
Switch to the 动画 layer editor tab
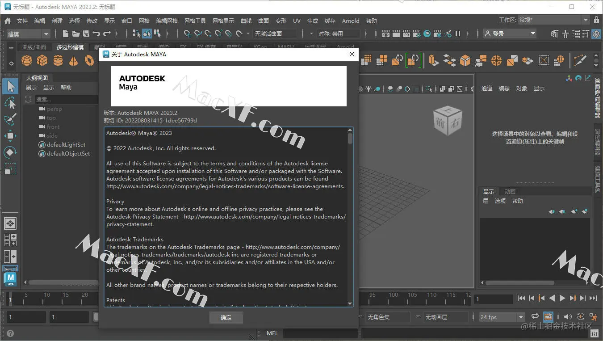510,191
